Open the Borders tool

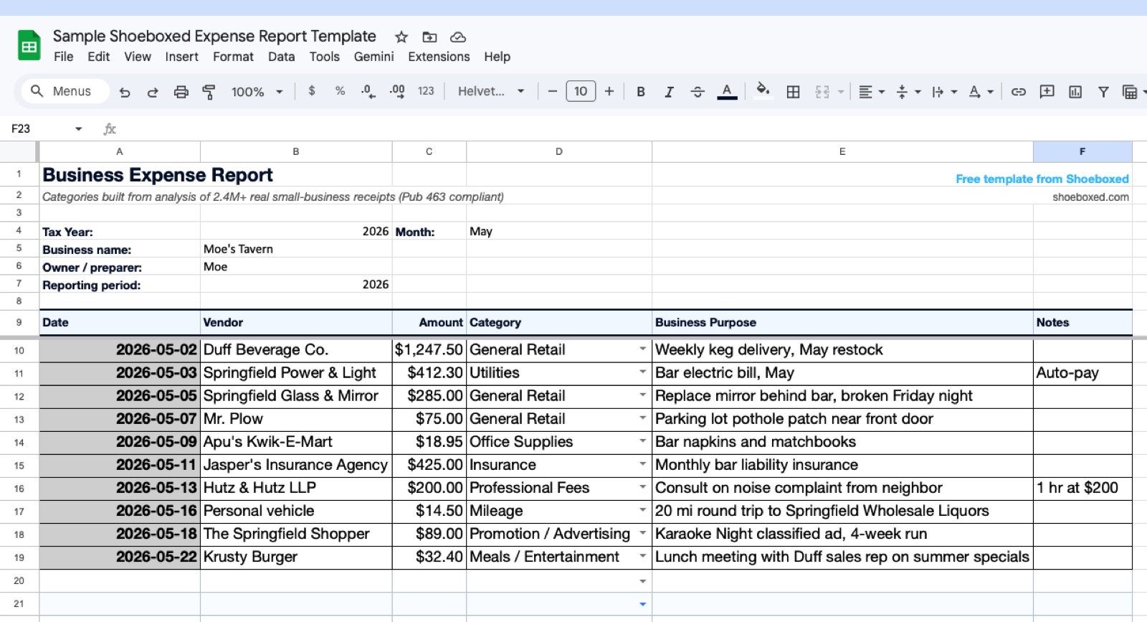coord(793,92)
